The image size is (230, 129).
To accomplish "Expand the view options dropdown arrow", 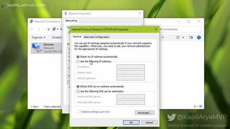I will (x=183, y=37).
